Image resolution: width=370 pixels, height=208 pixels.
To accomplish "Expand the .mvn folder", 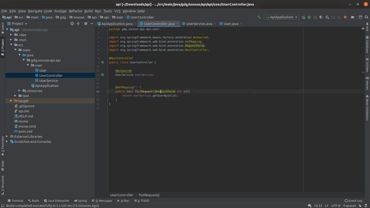I will pos(11,40).
